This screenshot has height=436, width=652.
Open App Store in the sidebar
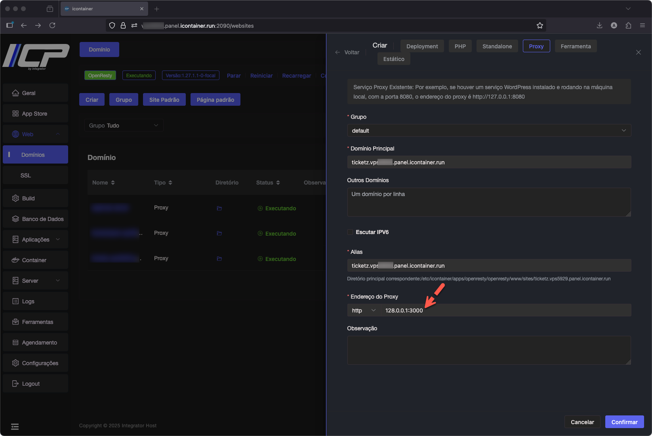[x=35, y=114]
